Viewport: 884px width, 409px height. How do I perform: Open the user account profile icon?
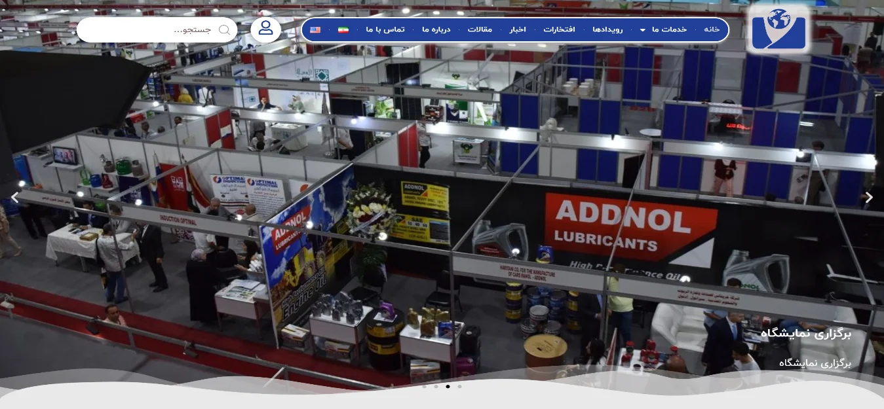pyautogui.click(x=265, y=29)
